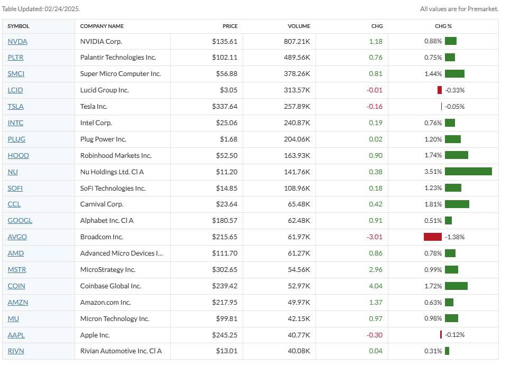Click the PRICE column header
511x367 pixels.
pos(230,26)
